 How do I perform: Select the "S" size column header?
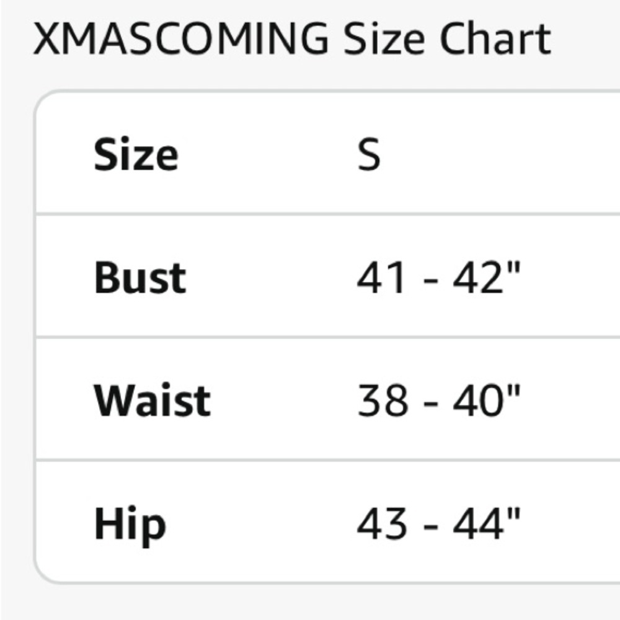pyautogui.click(x=369, y=154)
